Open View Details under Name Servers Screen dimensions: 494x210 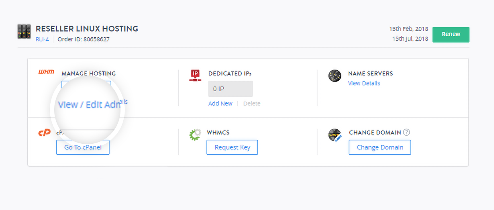pos(364,83)
